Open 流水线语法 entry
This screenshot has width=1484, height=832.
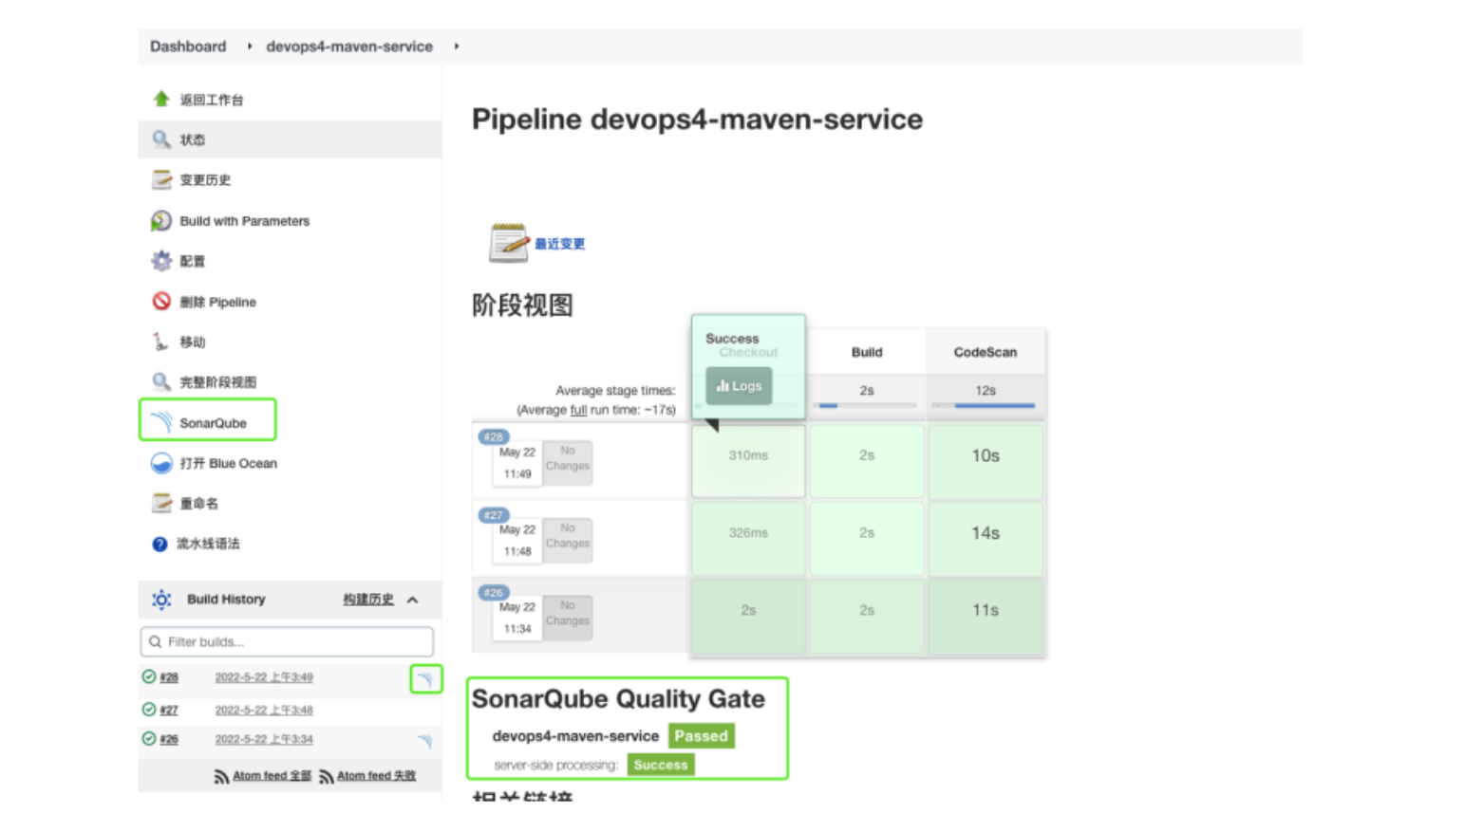point(208,544)
